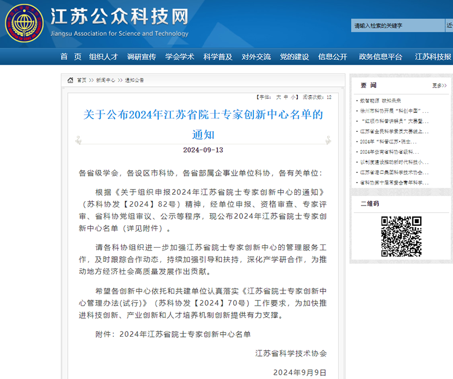The width and height of the screenshot is (453, 379).
Task: Click the 要闻 panel heading
Action: coord(368,85)
